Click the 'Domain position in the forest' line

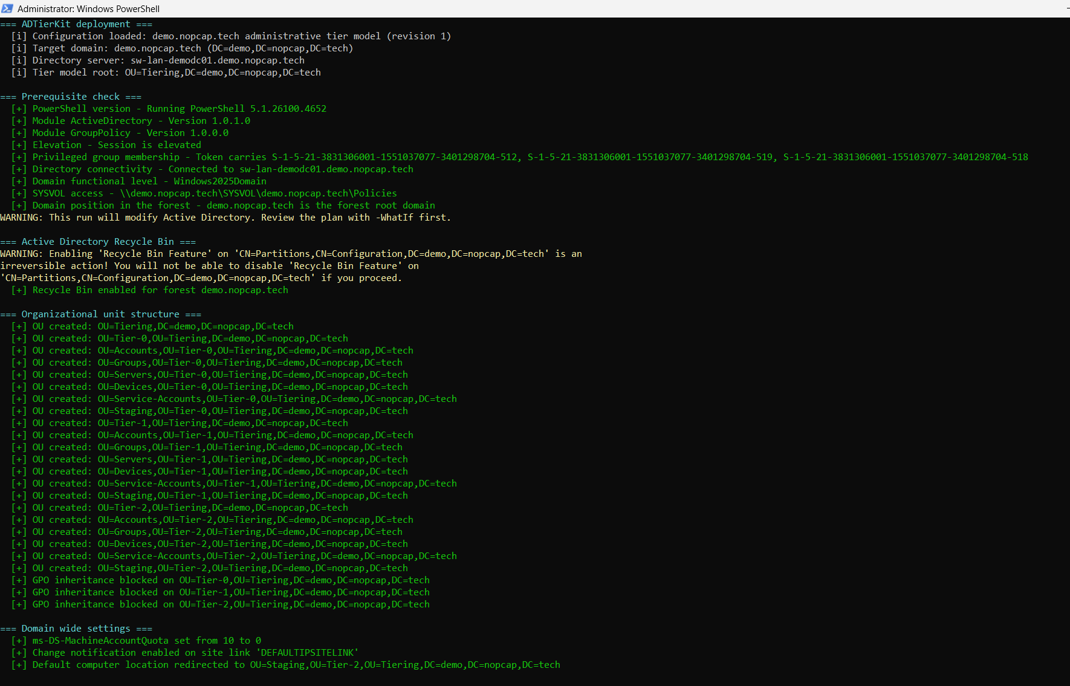[223, 205]
